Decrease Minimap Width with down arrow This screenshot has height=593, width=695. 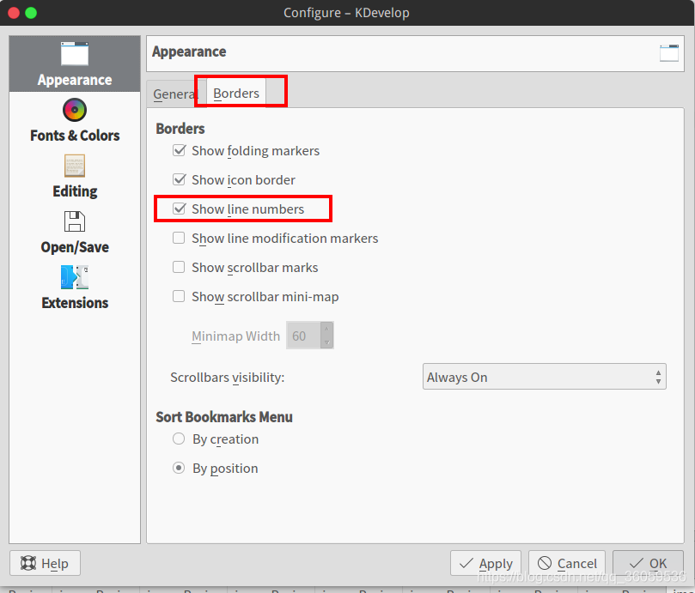(326, 342)
